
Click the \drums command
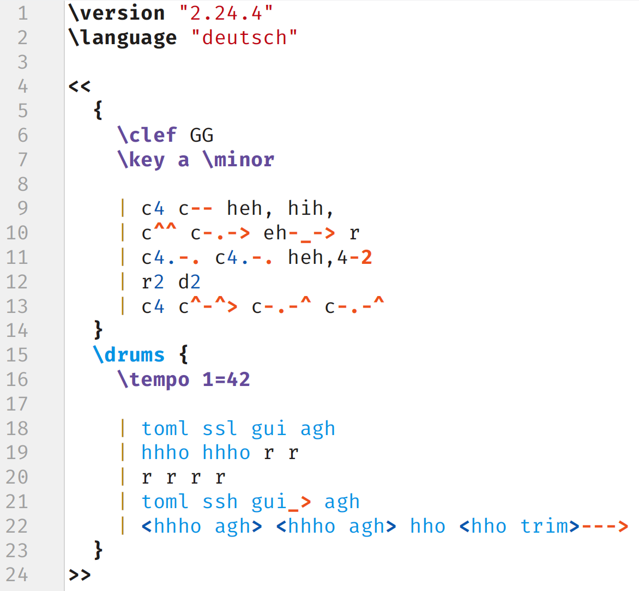pyautogui.click(x=129, y=355)
